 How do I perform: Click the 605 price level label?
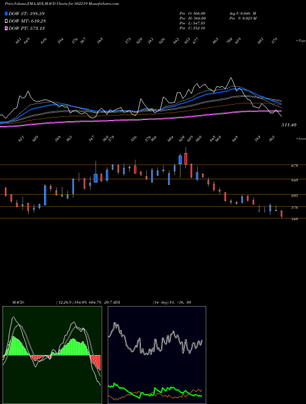pos(294,195)
